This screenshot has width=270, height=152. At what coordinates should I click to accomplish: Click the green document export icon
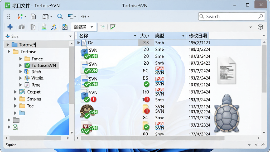tap(44, 27)
